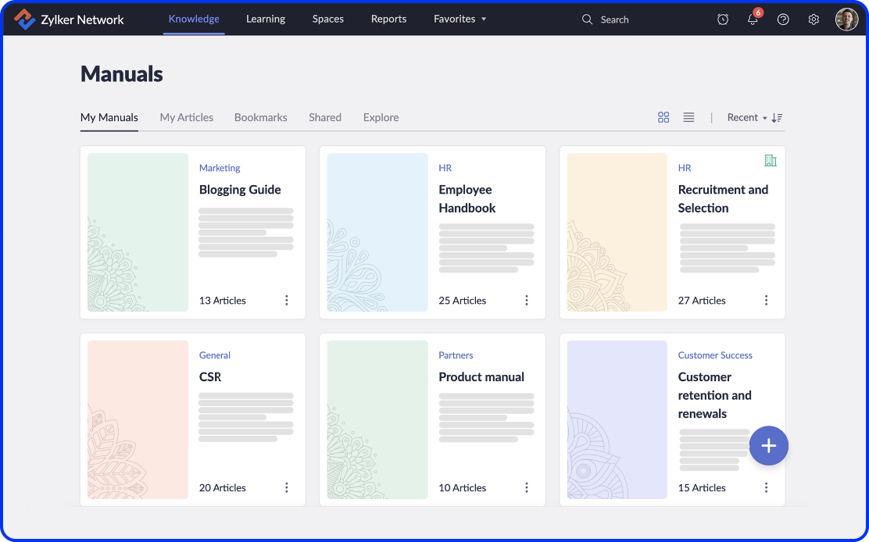The height and width of the screenshot is (542, 869).
Task: Switch to the Bookmarks tab
Action: click(x=261, y=117)
